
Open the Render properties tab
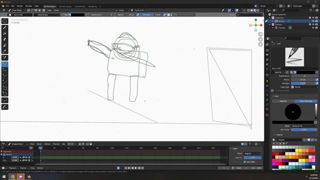pyautogui.click(x=267, y=50)
